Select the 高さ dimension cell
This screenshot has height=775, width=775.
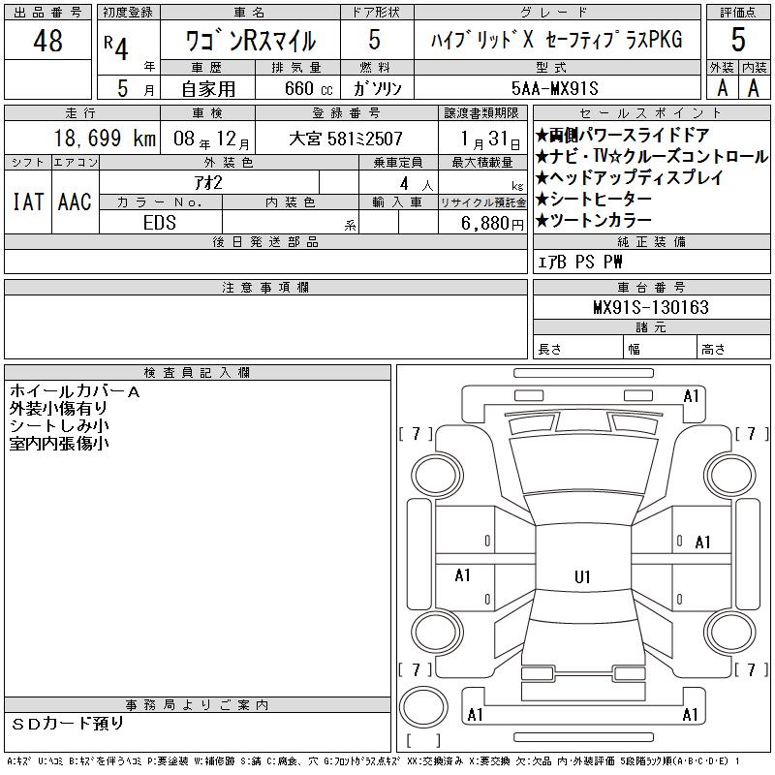tap(733, 349)
